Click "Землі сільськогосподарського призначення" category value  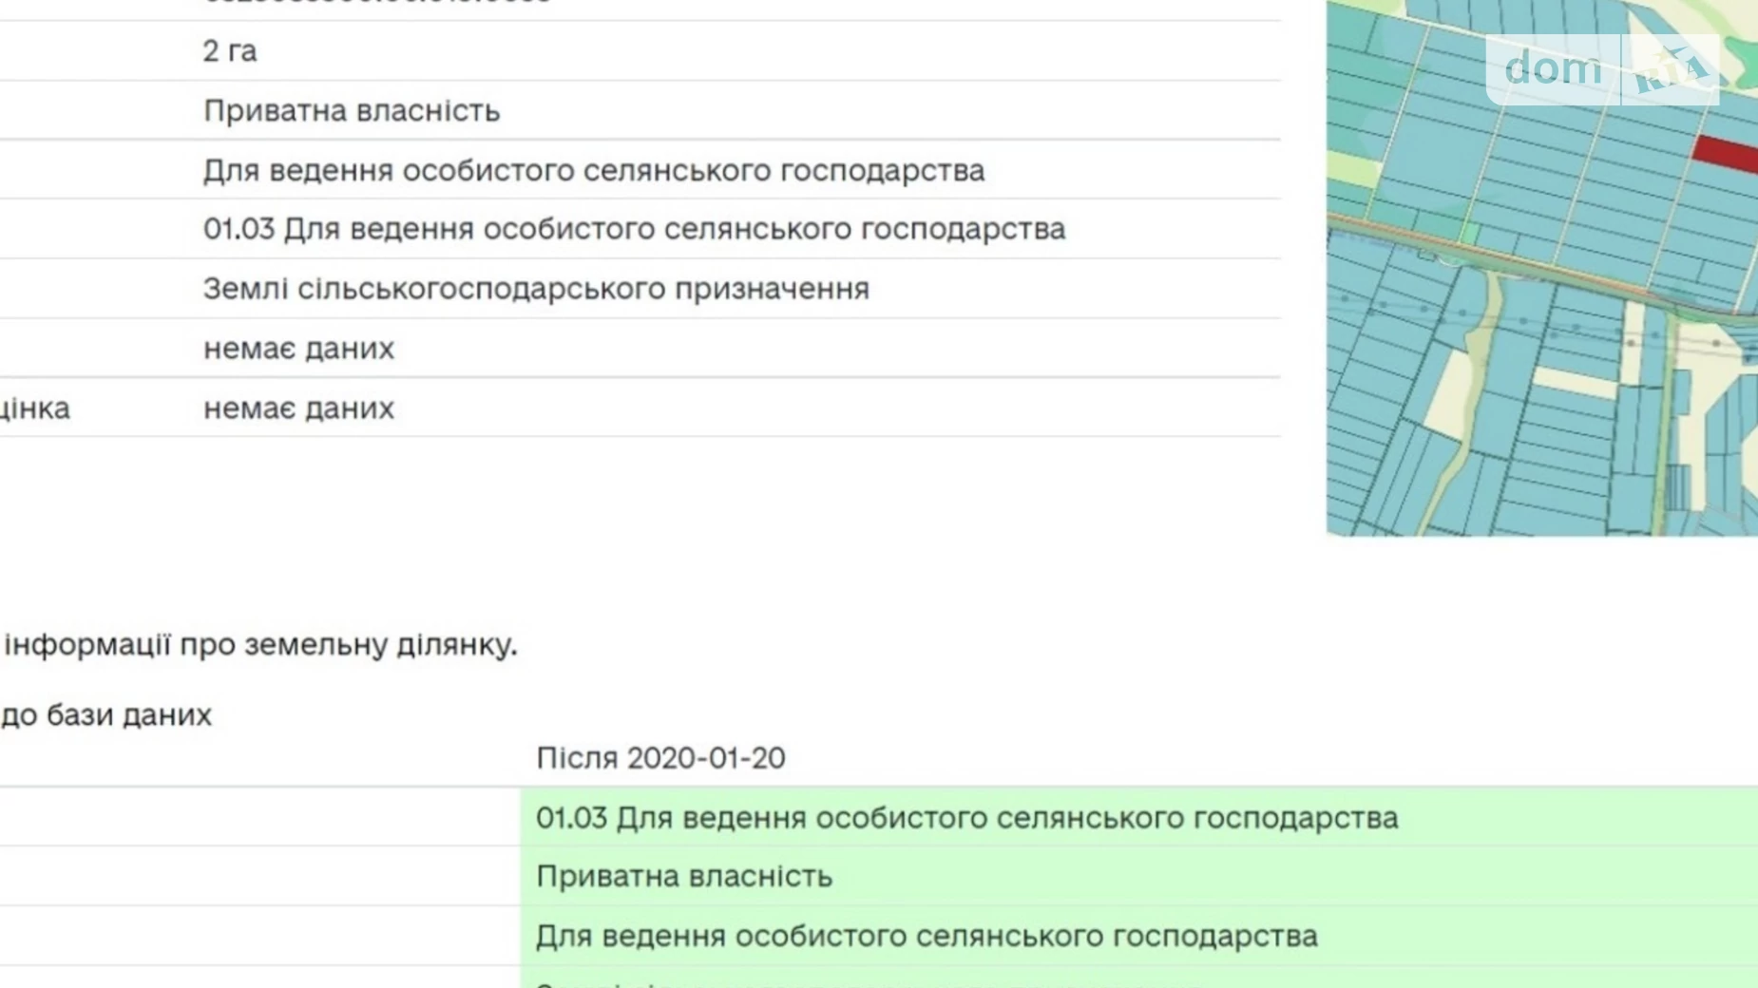pyautogui.click(x=536, y=289)
